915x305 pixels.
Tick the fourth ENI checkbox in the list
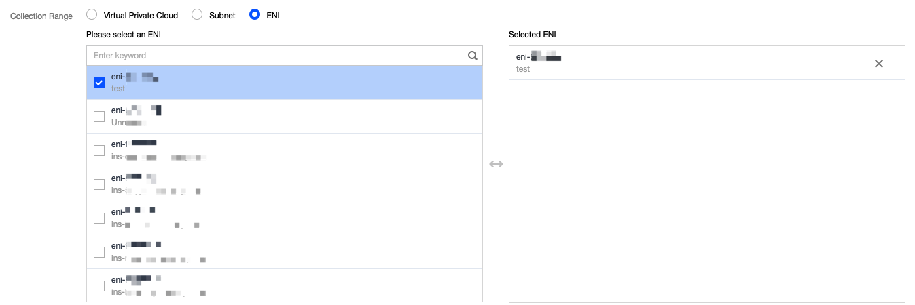coord(99,184)
